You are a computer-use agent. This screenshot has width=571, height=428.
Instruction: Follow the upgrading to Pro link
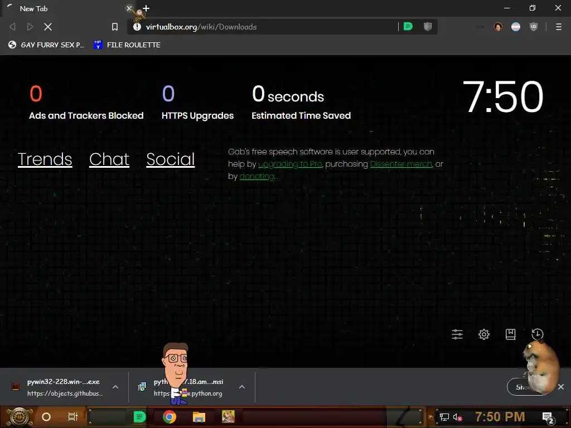pos(290,164)
